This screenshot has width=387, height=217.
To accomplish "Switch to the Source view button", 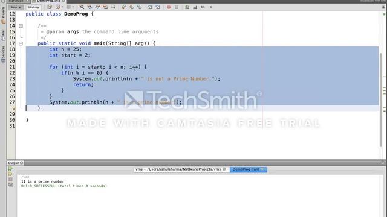I will coord(15,7).
